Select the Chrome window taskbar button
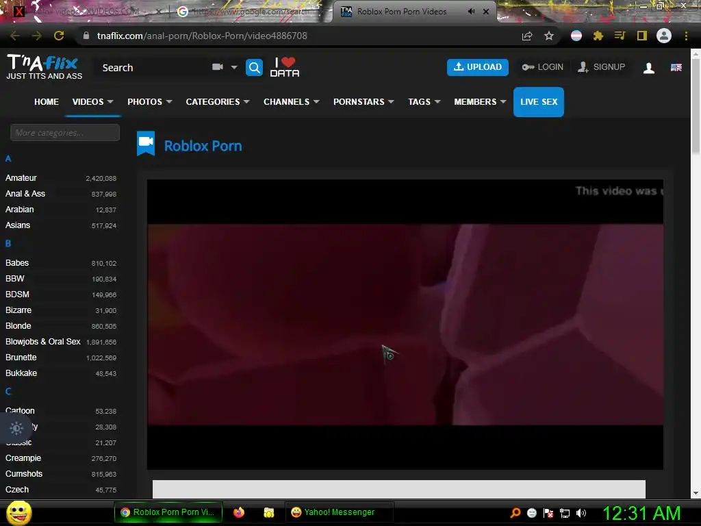Image resolution: width=701 pixels, height=526 pixels. click(x=168, y=512)
